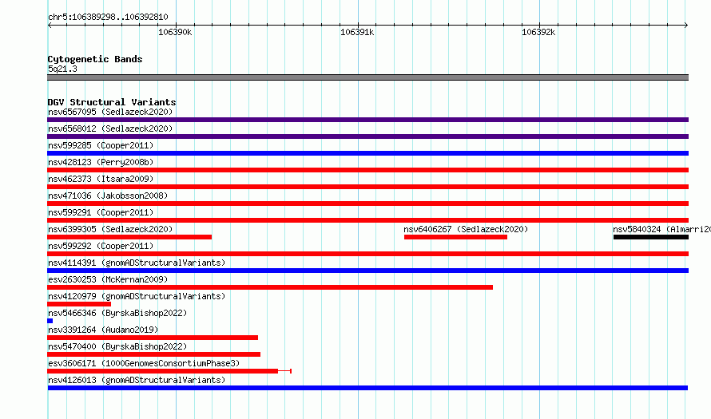Click the chr5:106389298..106392810 coordinates label
The width and height of the screenshot is (711, 419).
coord(108,17)
